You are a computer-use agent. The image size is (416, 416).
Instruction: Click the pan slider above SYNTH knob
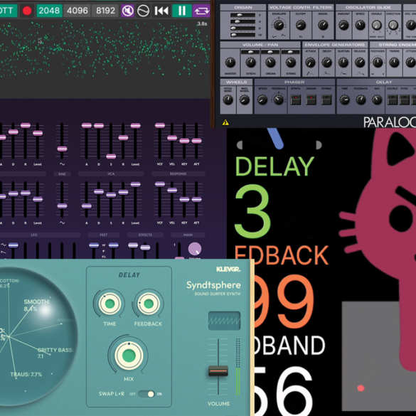[x=250, y=52]
